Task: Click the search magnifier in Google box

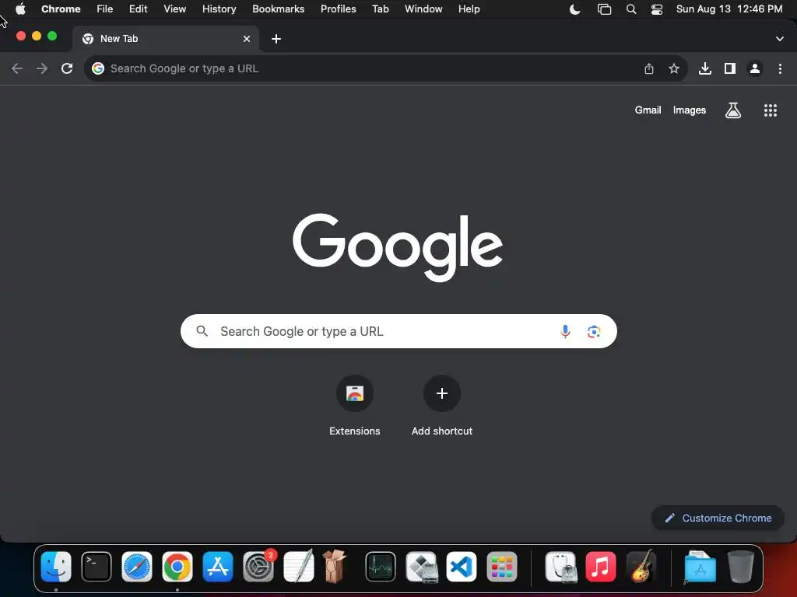Action: click(202, 331)
